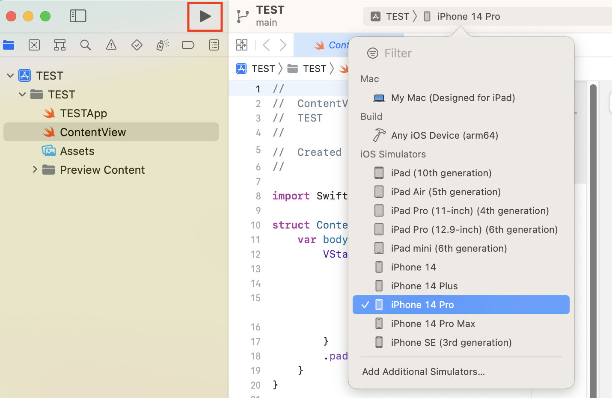
Task: Click the import keyword on line 8
Action: click(x=291, y=196)
